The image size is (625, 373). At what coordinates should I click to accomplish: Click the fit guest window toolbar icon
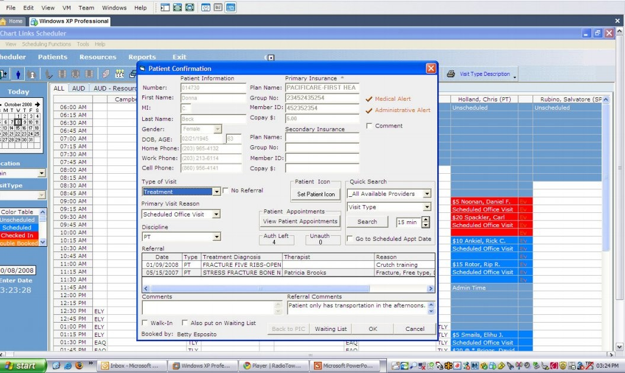click(x=177, y=8)
